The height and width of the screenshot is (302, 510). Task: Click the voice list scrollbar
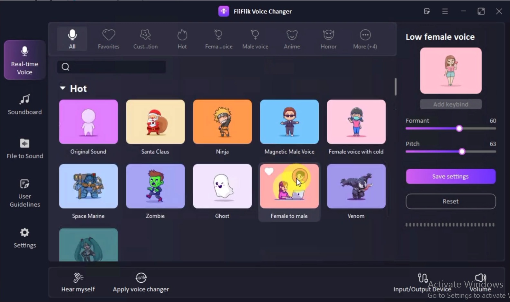pyautogui.click(x=396, y=87)
